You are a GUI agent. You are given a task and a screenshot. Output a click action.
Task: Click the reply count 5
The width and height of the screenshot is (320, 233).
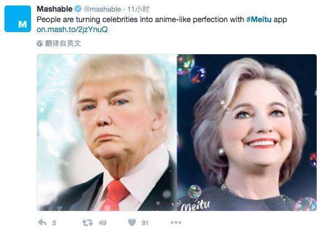click(x=54, y=223)
